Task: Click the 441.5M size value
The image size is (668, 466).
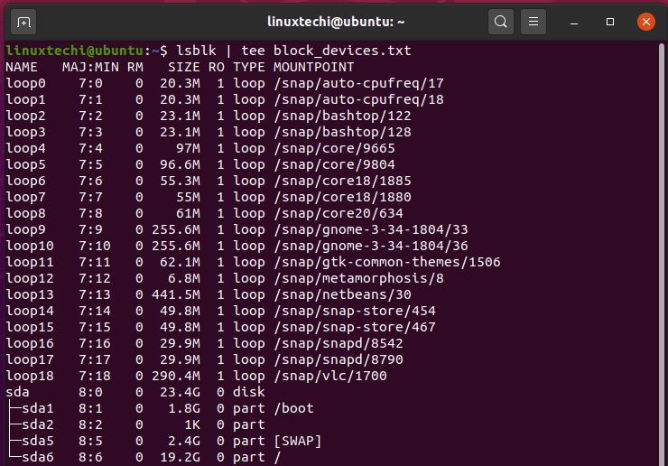Action: (176, 294)
